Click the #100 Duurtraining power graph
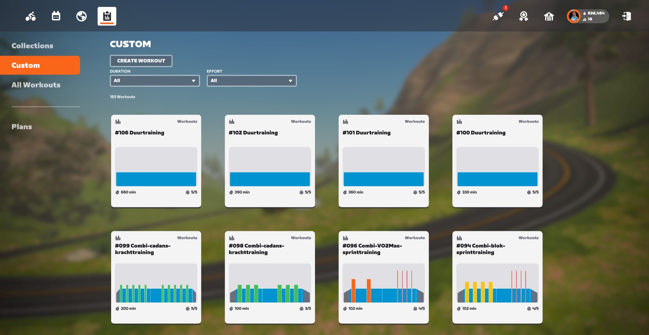 point(497,167)
